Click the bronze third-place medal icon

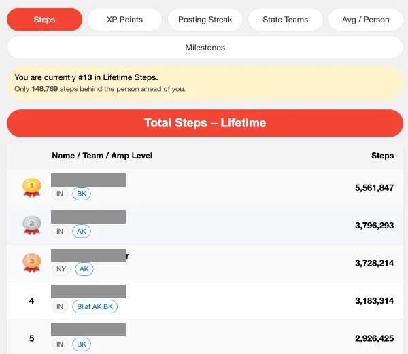point(32,263)
